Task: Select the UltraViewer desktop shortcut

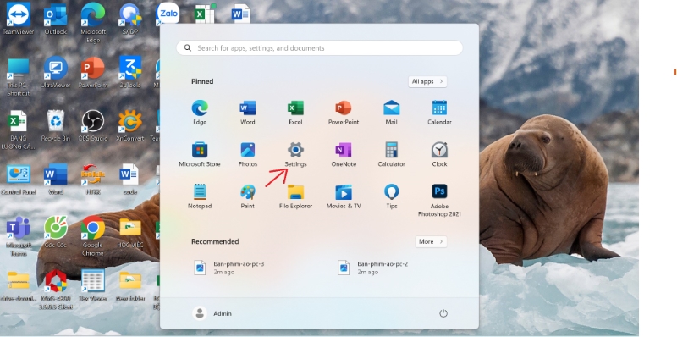Action: point(56,72)
